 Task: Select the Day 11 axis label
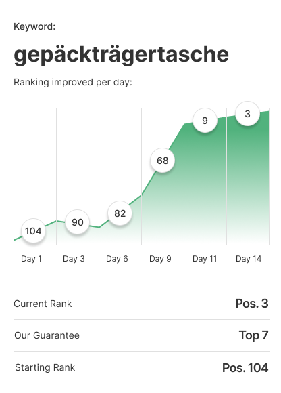coord(205,259)
